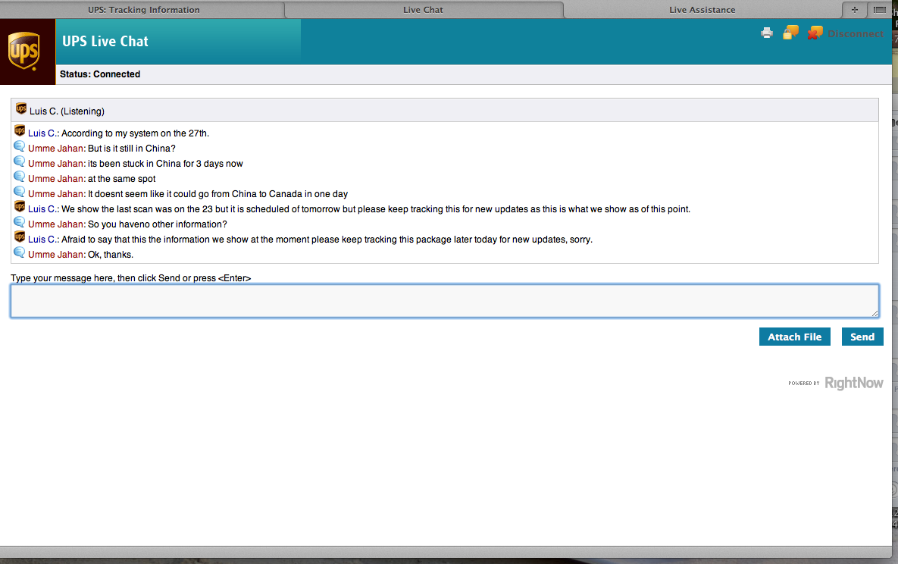Screen dimensions: 898x564
Task: Click the text 'Ok, thanks.'
Action: click(x=111, y=255)
